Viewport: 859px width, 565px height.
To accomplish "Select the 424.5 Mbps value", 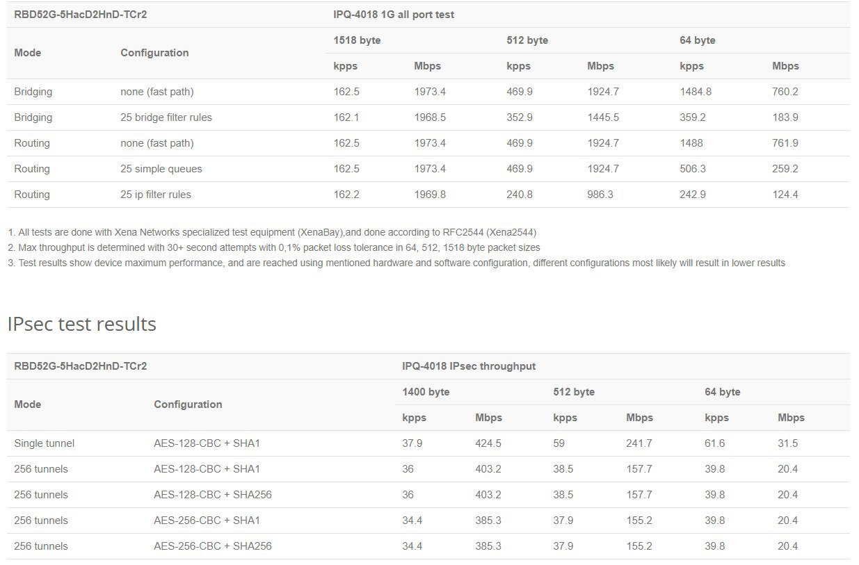I will 488,443.
